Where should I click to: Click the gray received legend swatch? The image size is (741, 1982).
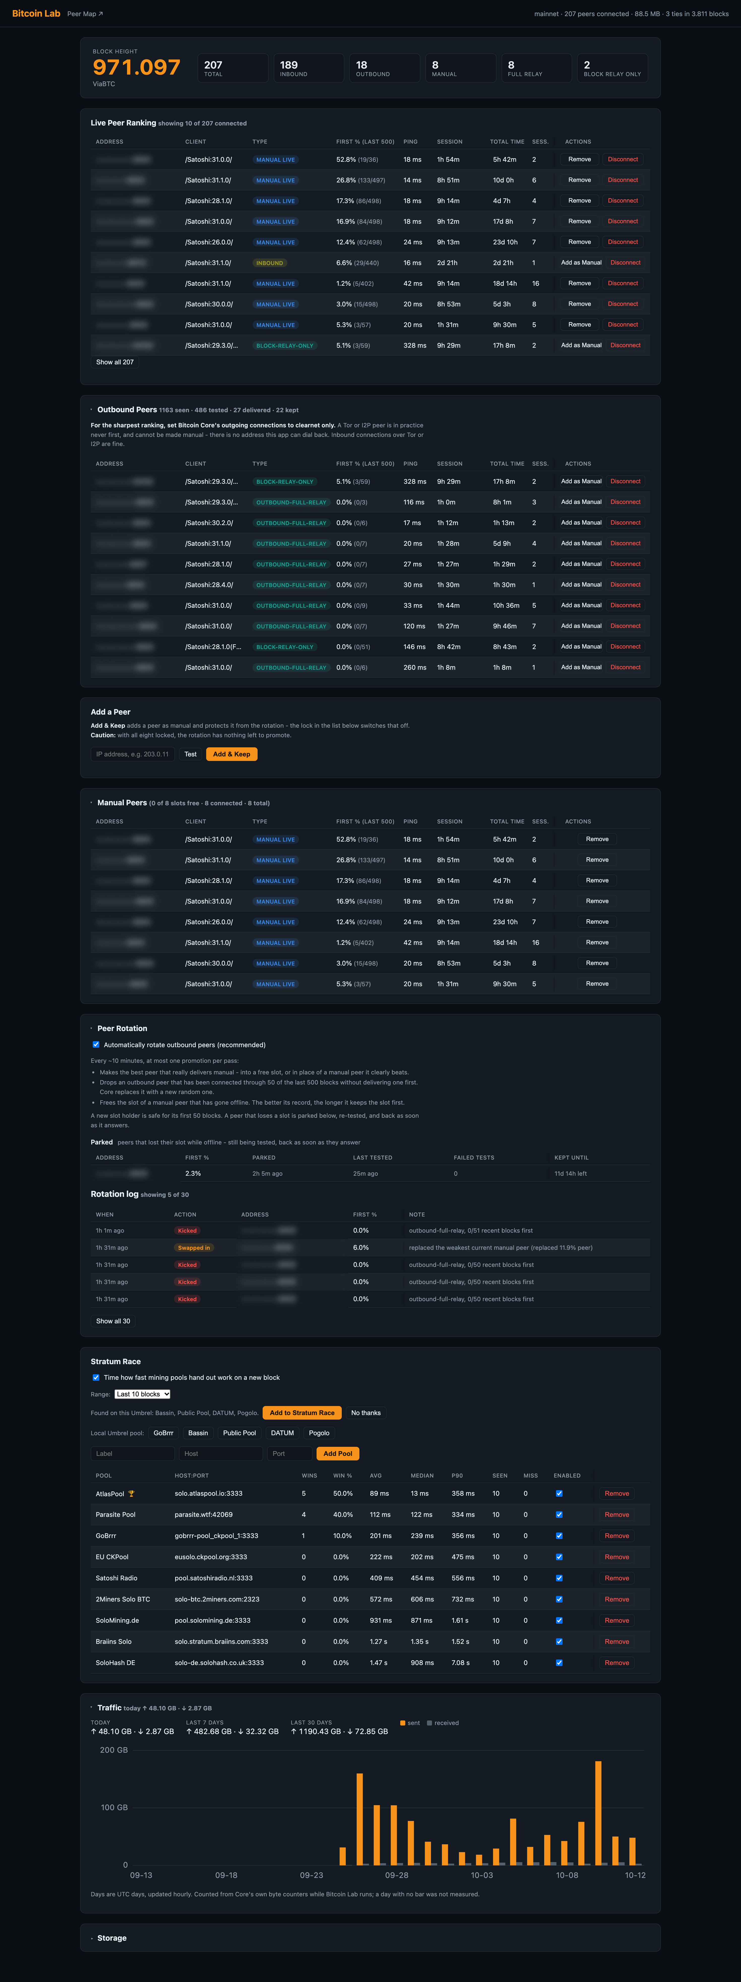pyautogui.click(x=429, y=1723)
